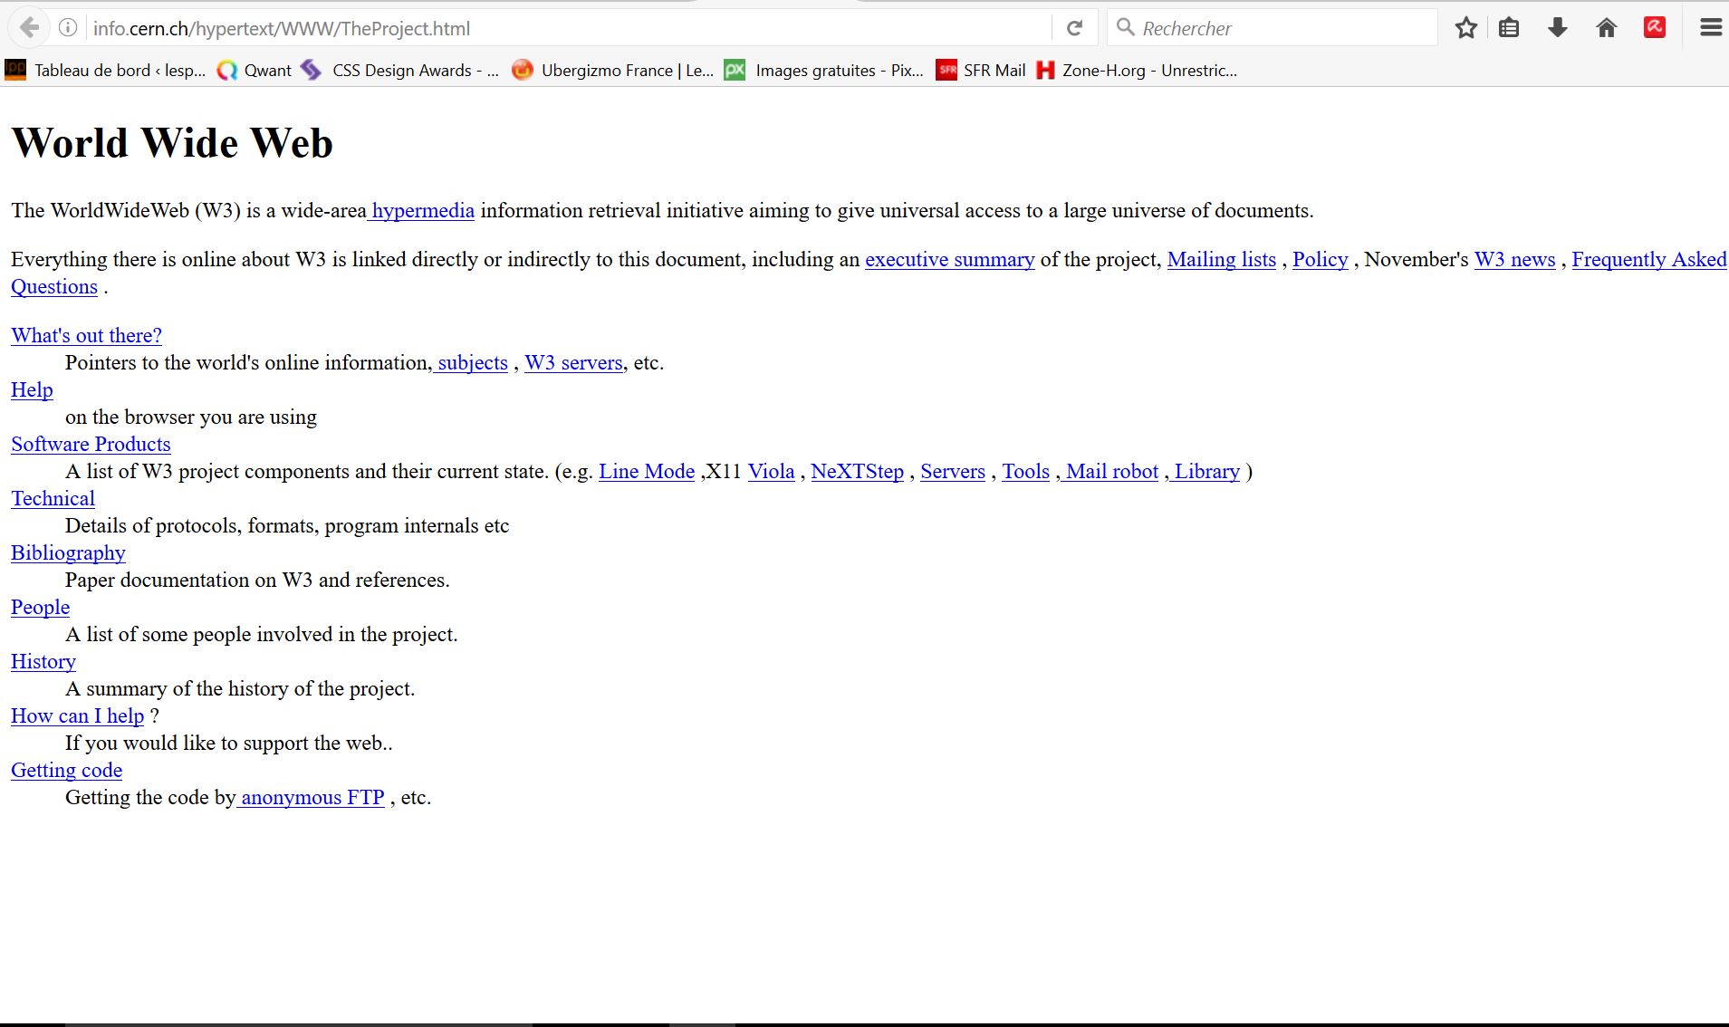Bookmark this page with the star icon

1466,28
